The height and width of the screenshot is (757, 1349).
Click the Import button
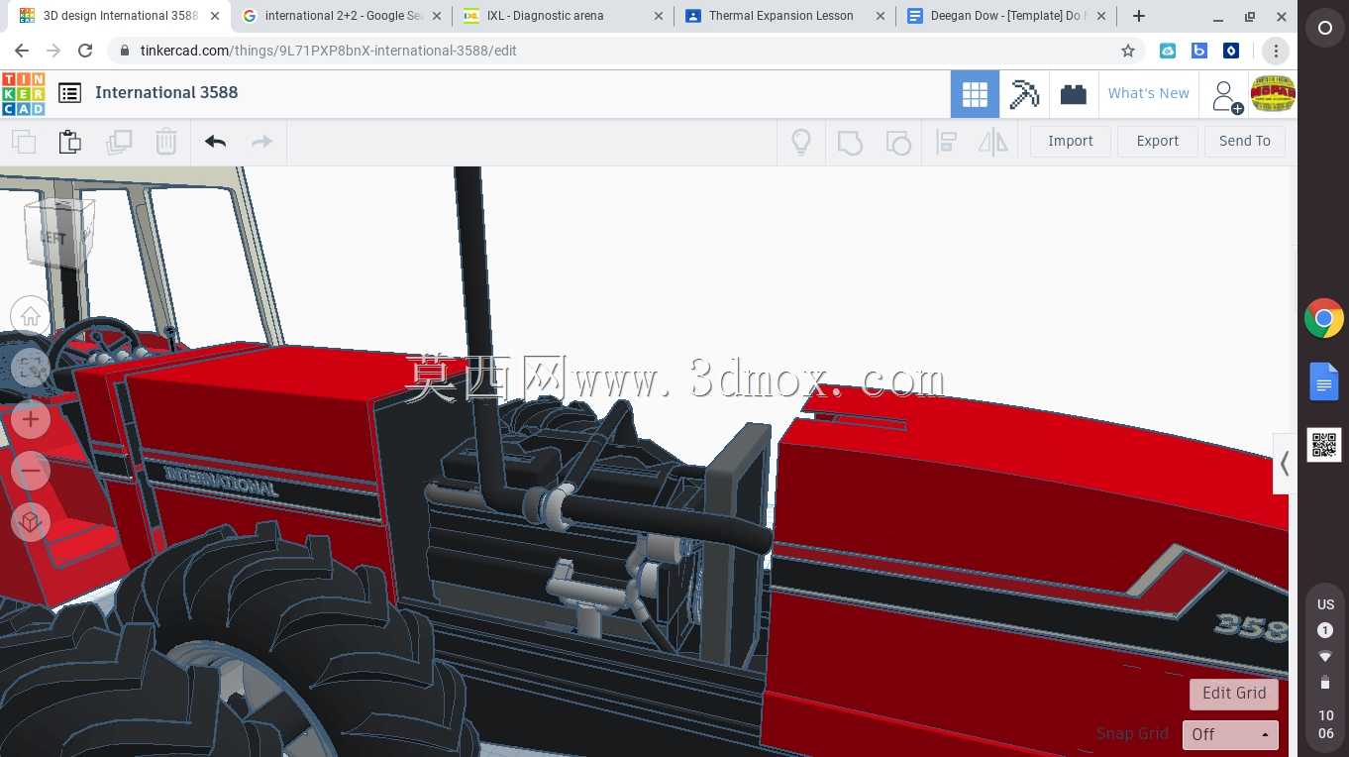[1071, 141]
